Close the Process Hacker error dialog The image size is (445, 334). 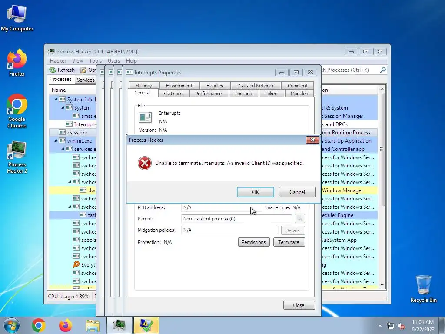coord(312,140)
